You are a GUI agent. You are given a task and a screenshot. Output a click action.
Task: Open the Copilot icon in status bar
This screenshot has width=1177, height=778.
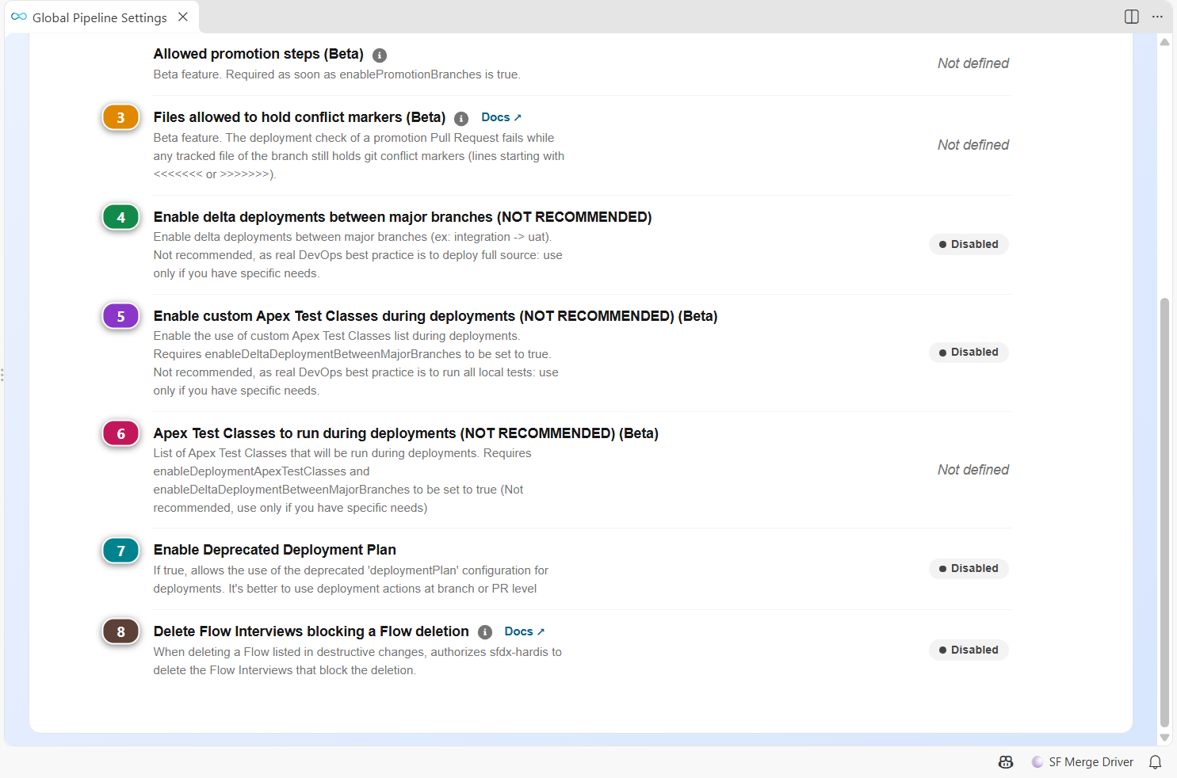1006,762
